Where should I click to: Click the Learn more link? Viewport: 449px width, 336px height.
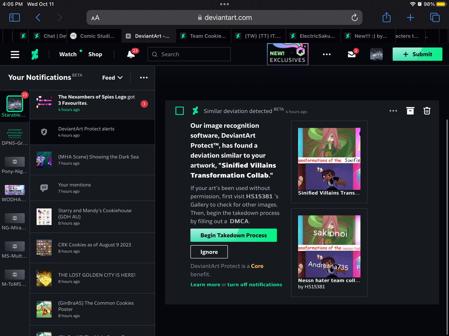point(205,285)
